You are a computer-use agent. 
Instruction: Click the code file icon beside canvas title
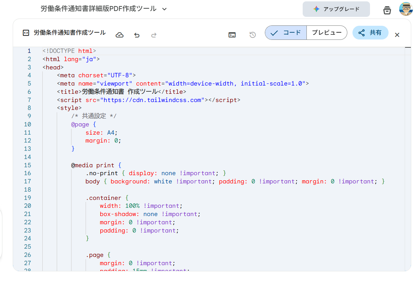pyautogui.click(x=26, y=33)
